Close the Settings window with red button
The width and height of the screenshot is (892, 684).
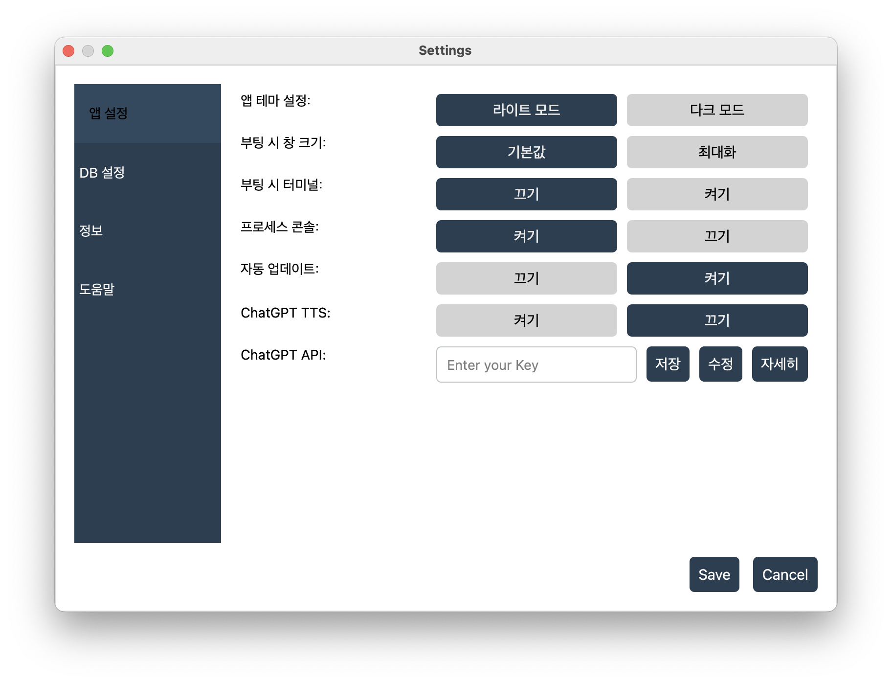[x=68, y=51]
